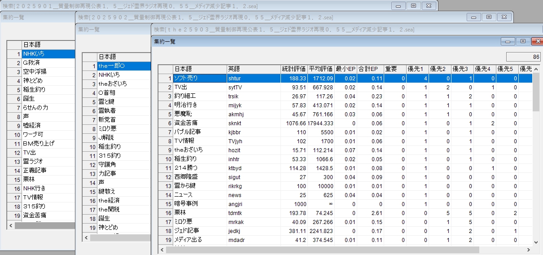Click the 17944.333 average value cell
Screen dimensions: 543x255
point(321,123)
